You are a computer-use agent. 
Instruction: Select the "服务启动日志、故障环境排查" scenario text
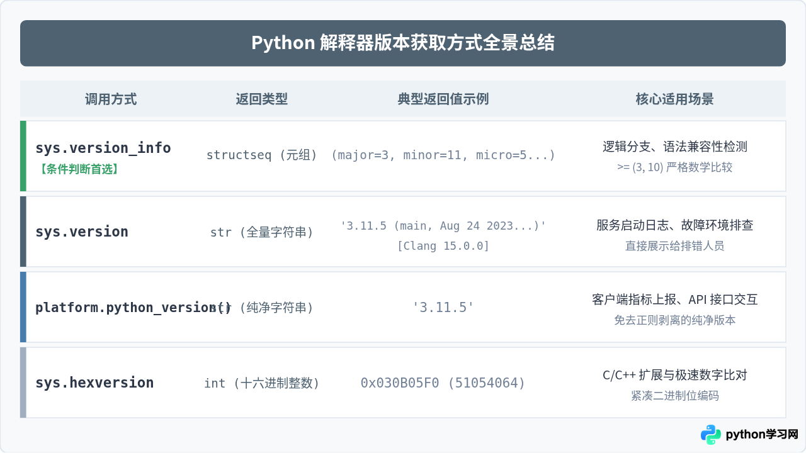pyautogui.click(x=675, y=225)
